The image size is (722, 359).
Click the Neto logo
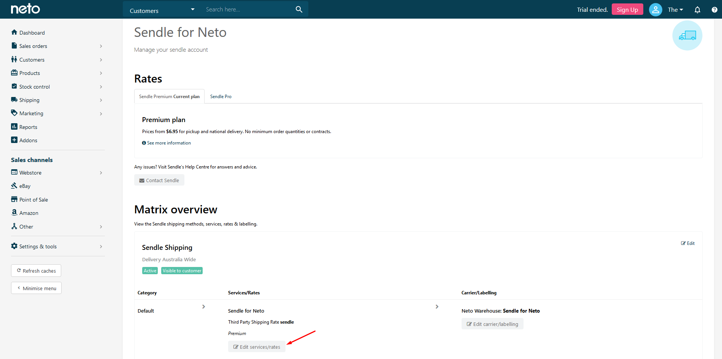[25, 9]
